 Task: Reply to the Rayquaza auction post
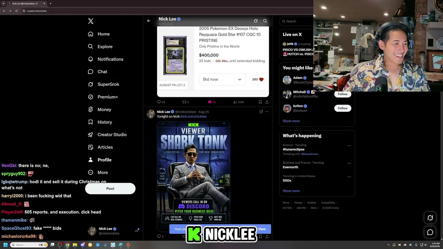tap(159, 102)
